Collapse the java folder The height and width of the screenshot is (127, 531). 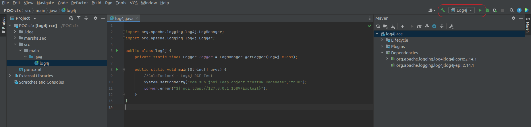pyautogui.click(x=26, y=57)
